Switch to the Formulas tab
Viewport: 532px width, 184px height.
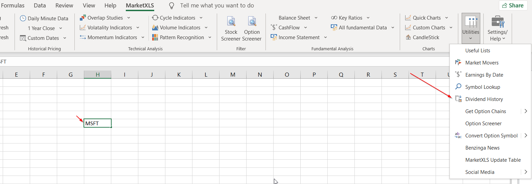(x=13, y=5)
